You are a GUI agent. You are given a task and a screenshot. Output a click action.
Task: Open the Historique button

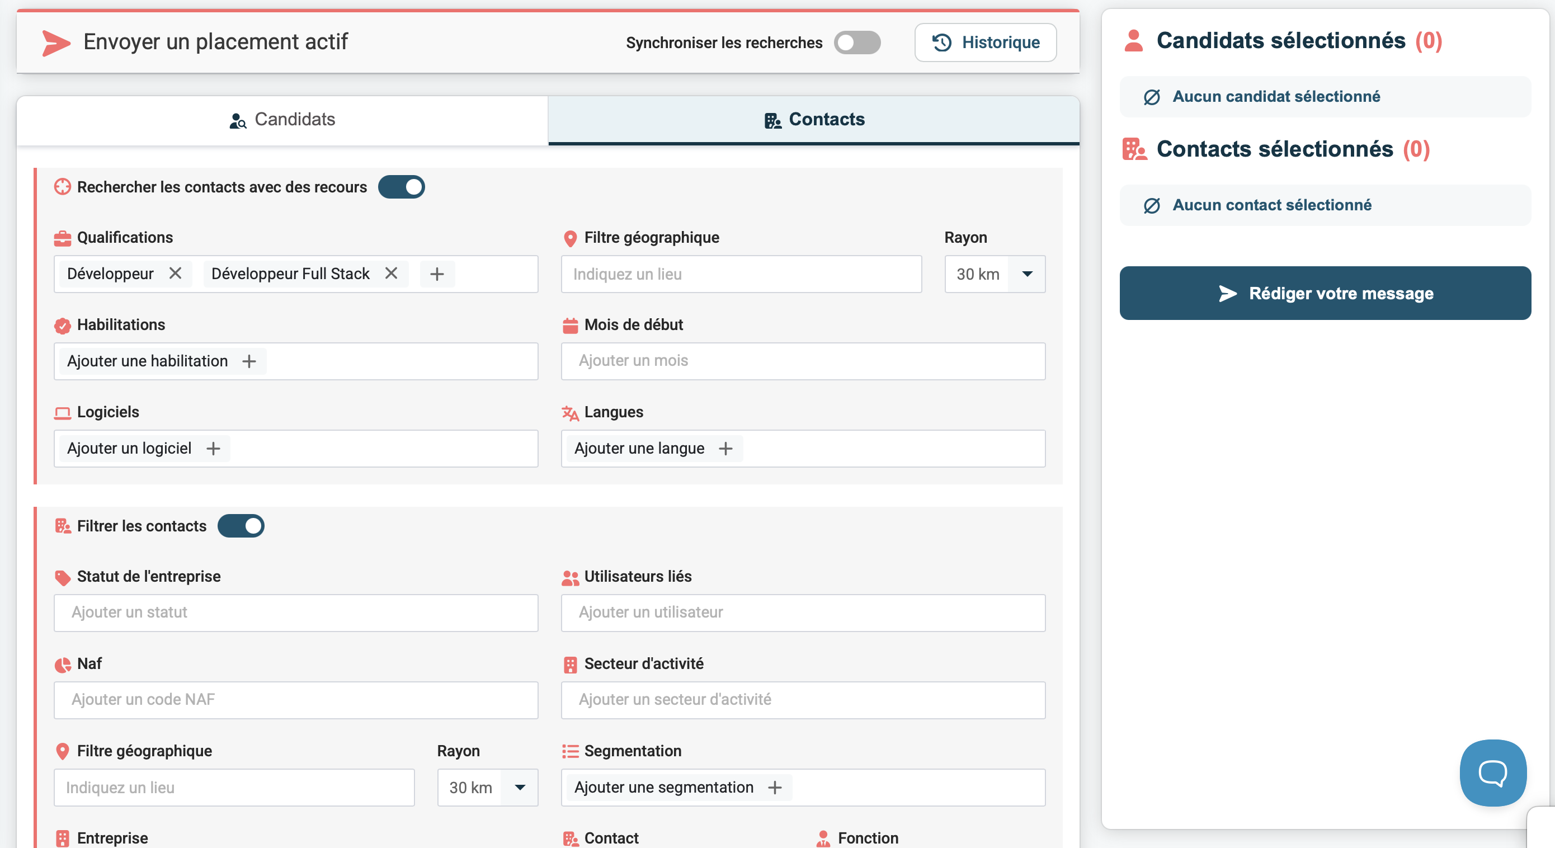(985, 43)
